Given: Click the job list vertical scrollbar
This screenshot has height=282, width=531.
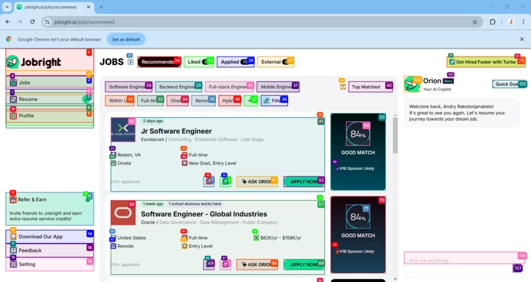Looking at the screenshot, I should [x=395, y=136].
